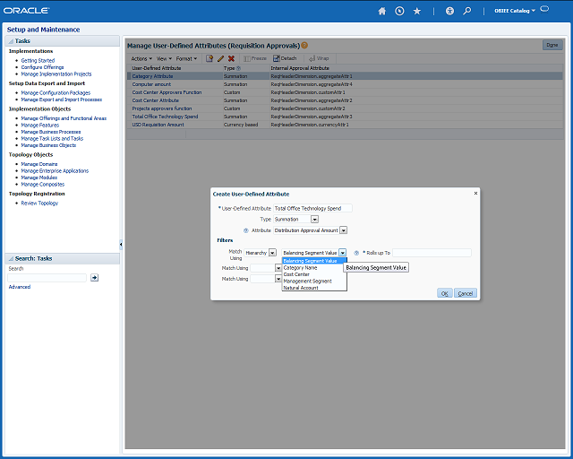Open Configure Offerings link

[x=42, y=67]
